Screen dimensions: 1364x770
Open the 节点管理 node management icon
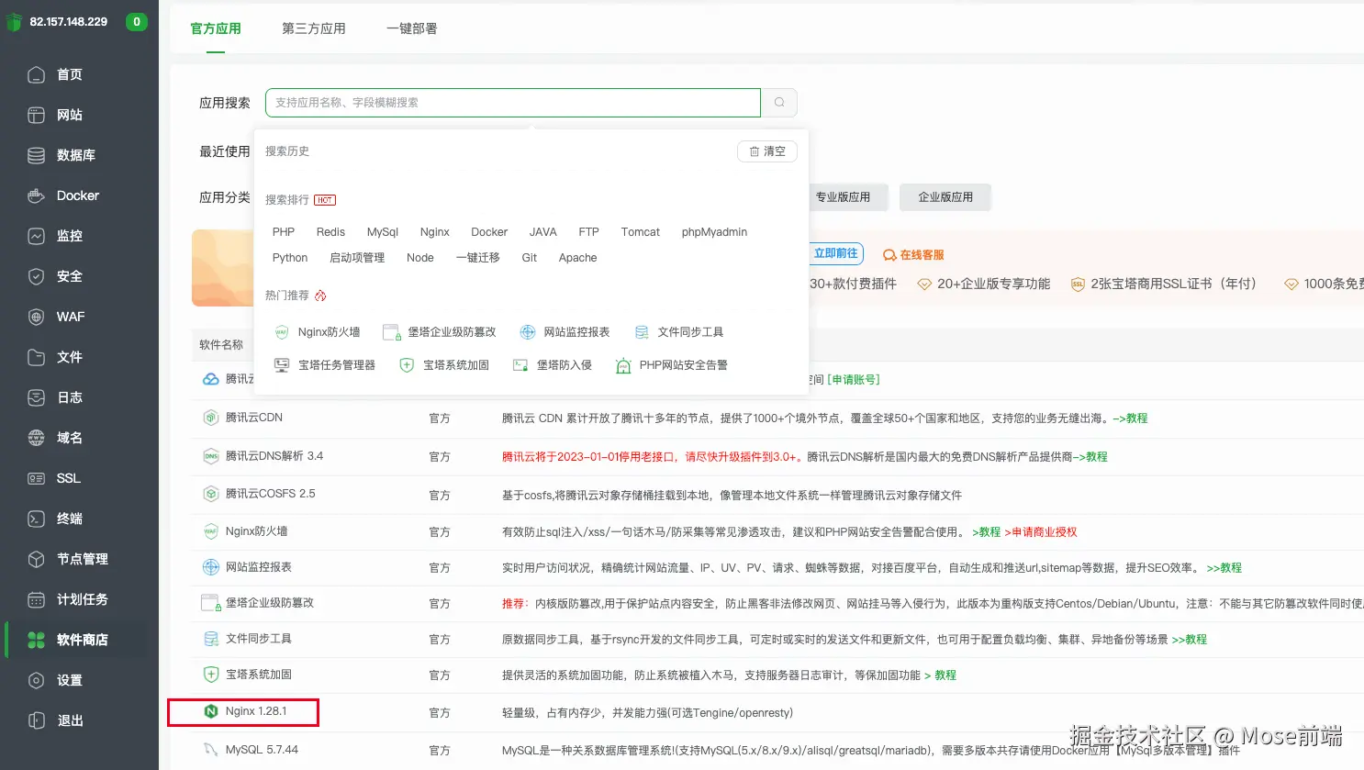[36, 559]
